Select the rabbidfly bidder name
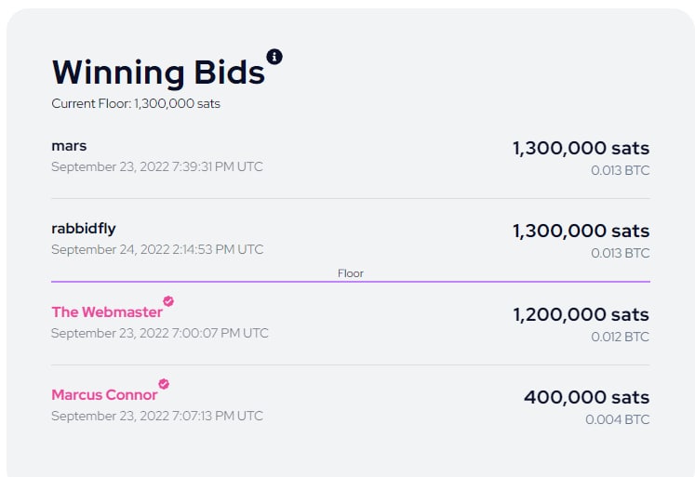The width and height of the screenshot is (695, 477). [x=84, y=229]
